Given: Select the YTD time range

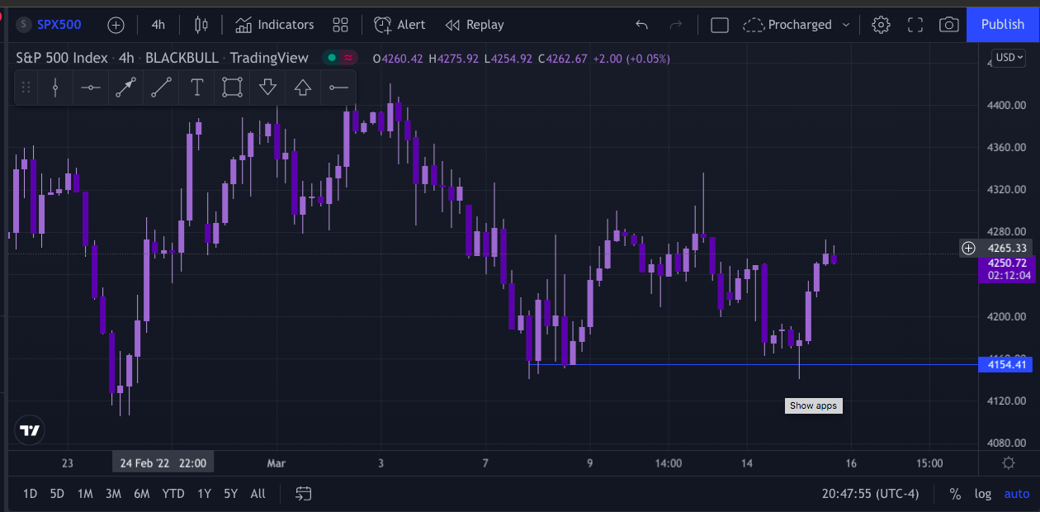Looking at the screenshot, I should tap(173, 494).
